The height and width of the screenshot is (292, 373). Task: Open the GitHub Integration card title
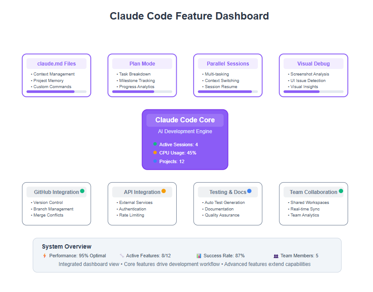click(x=56, y=192)
